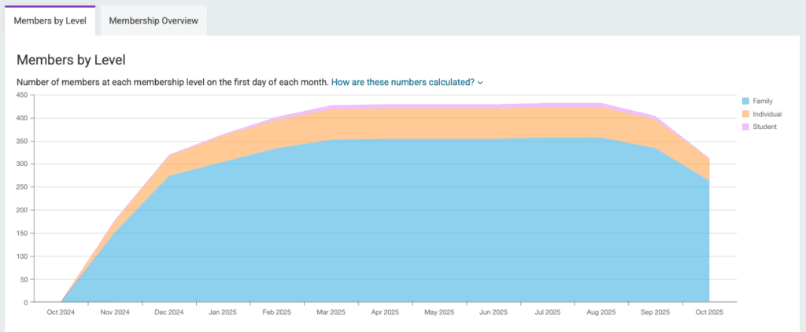This screenshot has width=806, height=332.
Task: Click the orange Individual band in the chart
Action: [394, 124]
